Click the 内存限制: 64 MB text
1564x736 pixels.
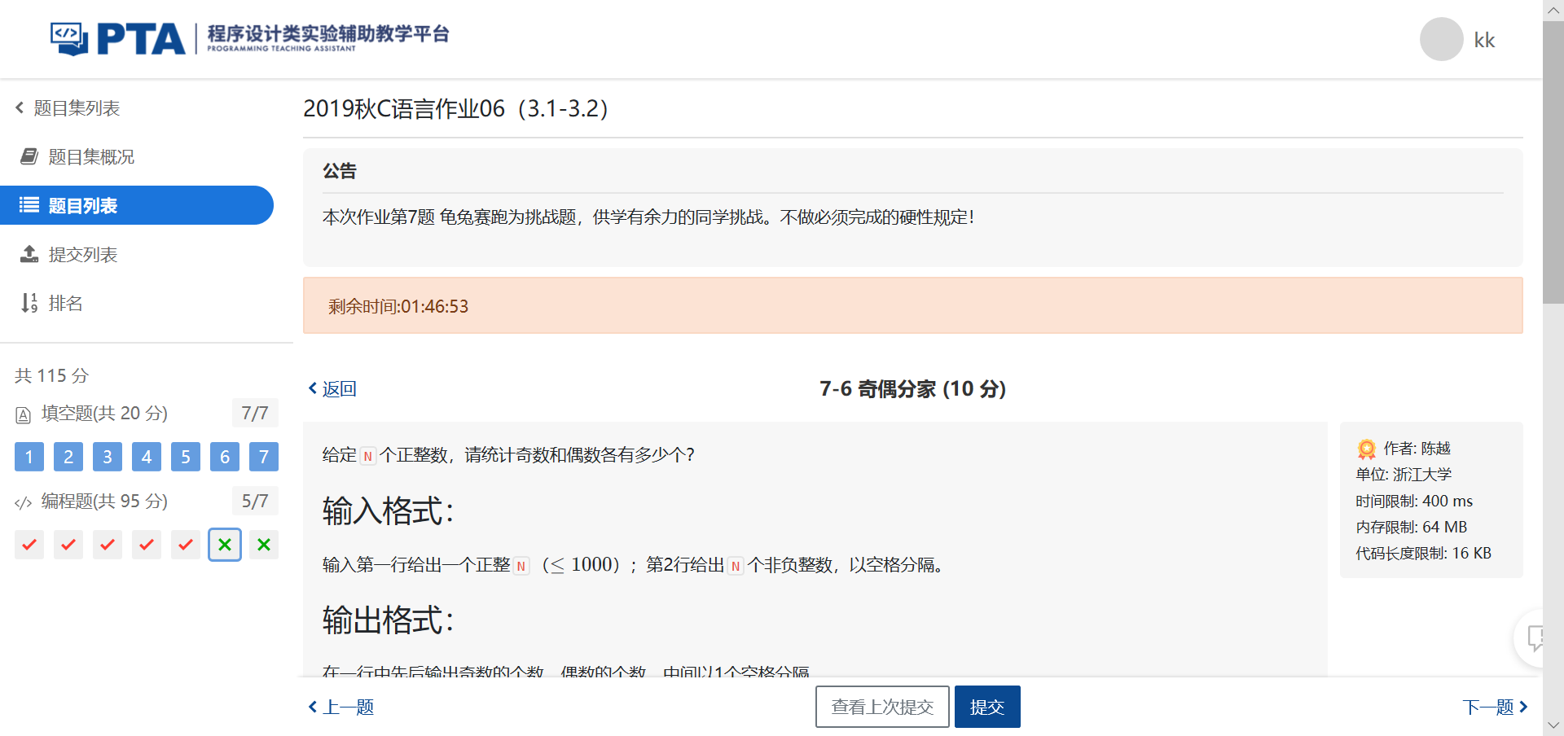point(1411,527)
